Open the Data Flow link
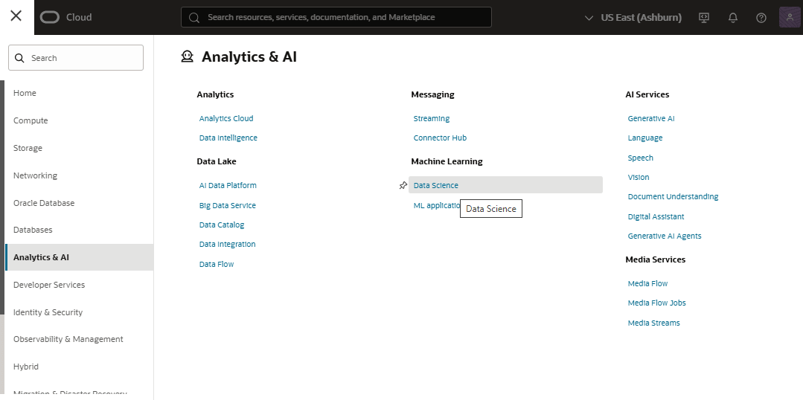The image size is (803, 400). 216,264
